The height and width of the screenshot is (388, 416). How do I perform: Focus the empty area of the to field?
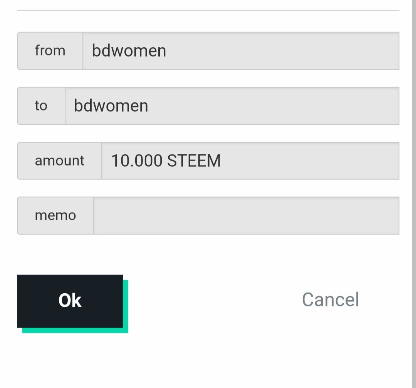(273, 106)
